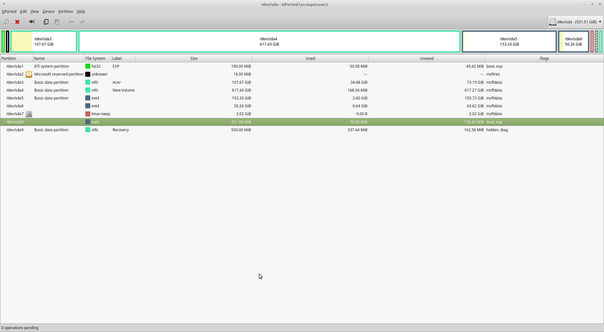Screen dimensions: 604x332
Task: Open the window menu arrow in title bar
Action: pyautogui.click(x=4, y=4)
